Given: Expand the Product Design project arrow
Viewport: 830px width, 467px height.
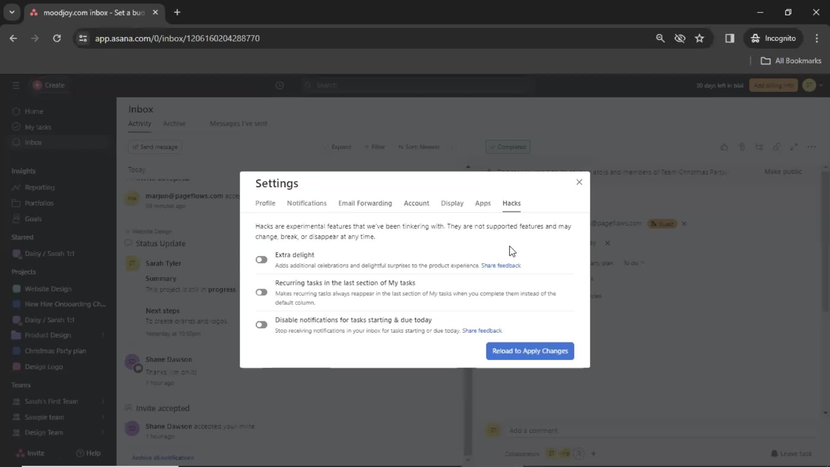Looking at the screenshot, I should (103, 335).
